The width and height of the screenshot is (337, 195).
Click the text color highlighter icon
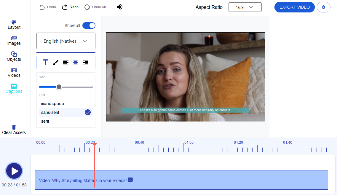(55, 62)
